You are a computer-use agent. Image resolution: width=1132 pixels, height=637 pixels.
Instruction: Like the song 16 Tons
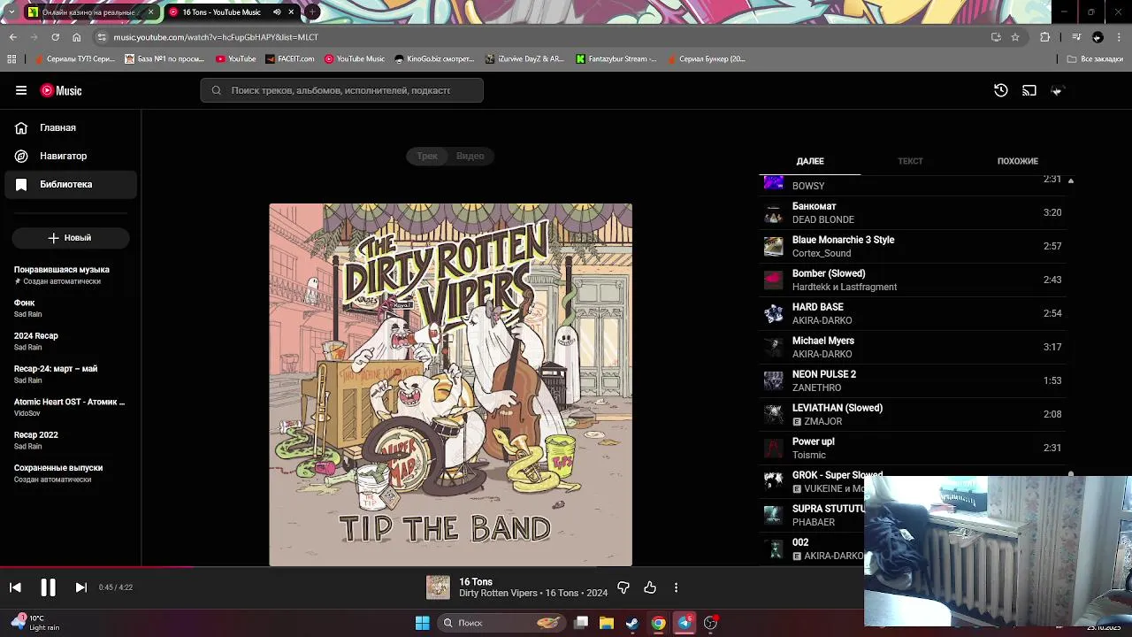pos(650,587)
